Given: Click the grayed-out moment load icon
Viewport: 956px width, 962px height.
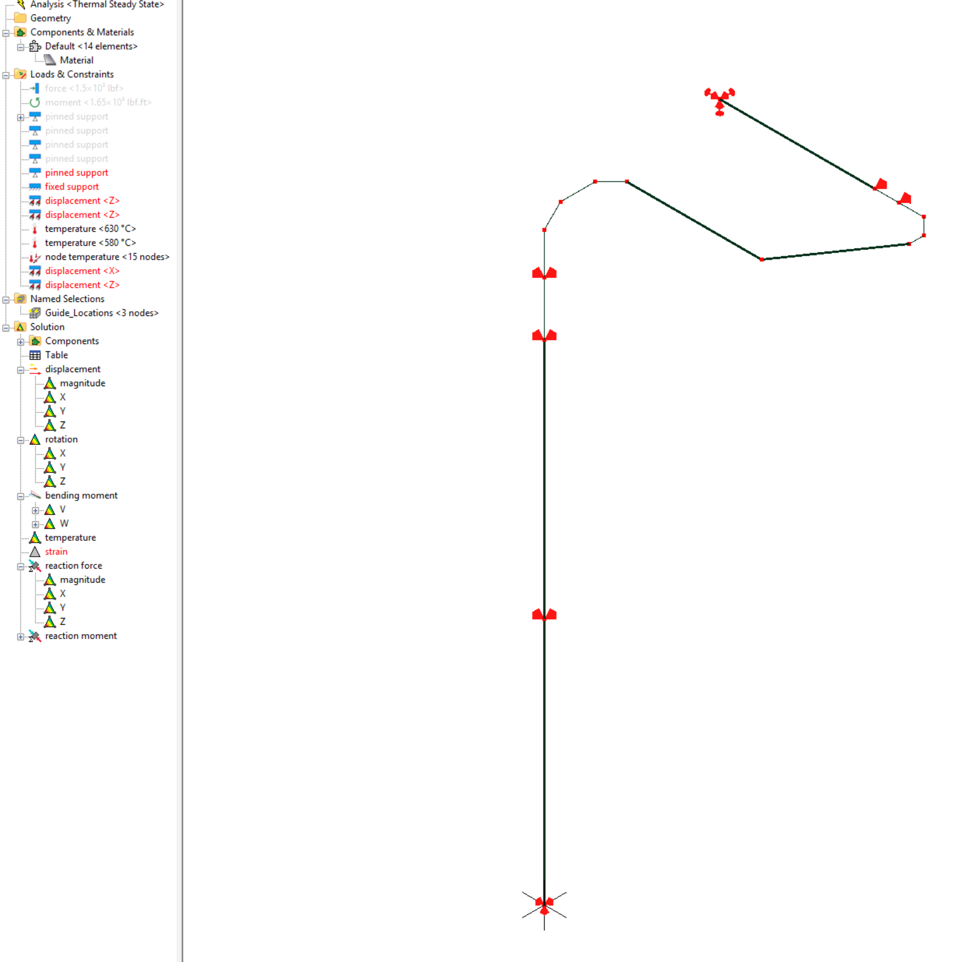Looking at the screenshot, I should [35, 102].
